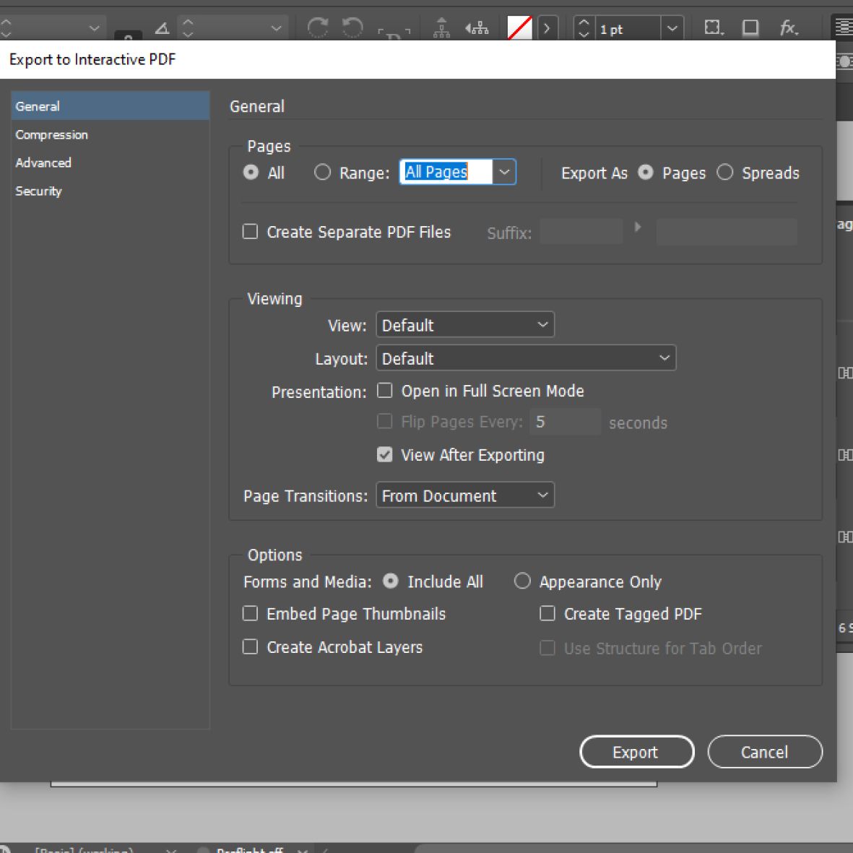Check the Create Tagged PDF option
The height and width of the screenshot is (853, 853).
(547, 614)
